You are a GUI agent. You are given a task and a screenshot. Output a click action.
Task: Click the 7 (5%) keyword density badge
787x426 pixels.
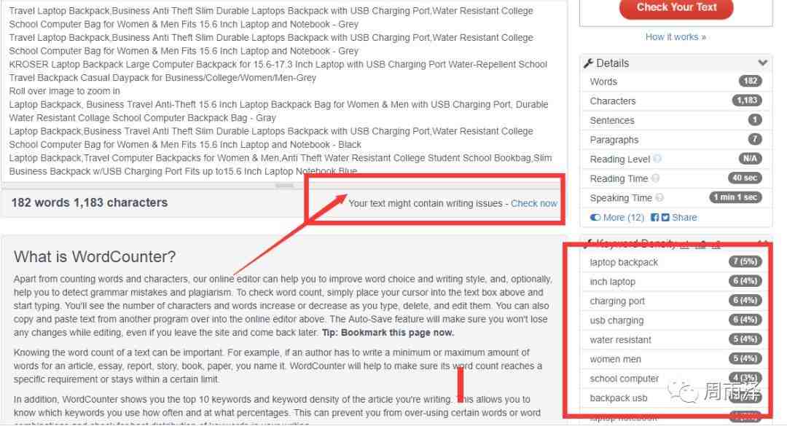click(x=745, y=261)
